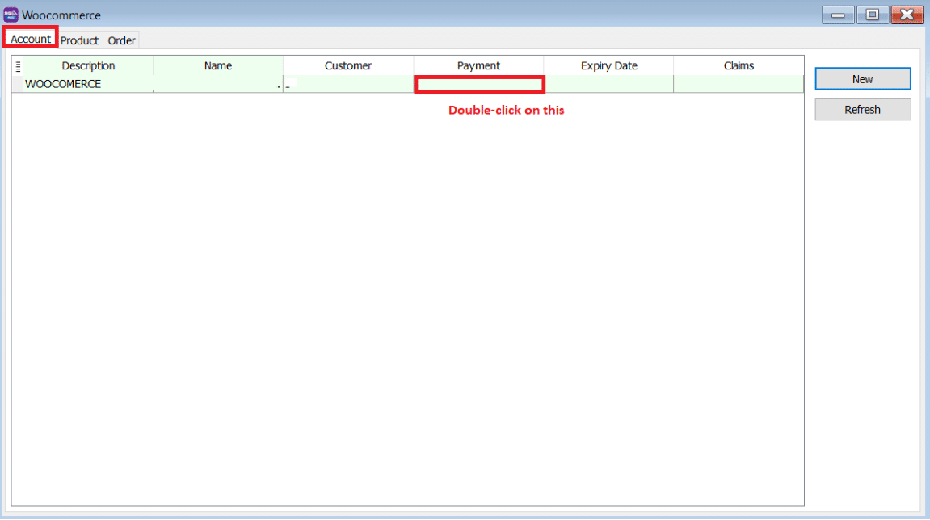Click the Refresh button
This screenshot has width=930, height=520.
862,110
